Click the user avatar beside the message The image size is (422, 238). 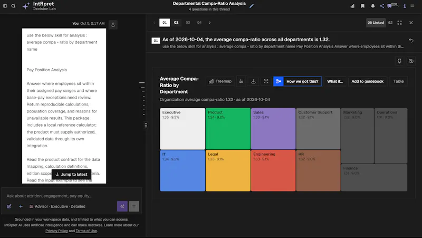113,24
